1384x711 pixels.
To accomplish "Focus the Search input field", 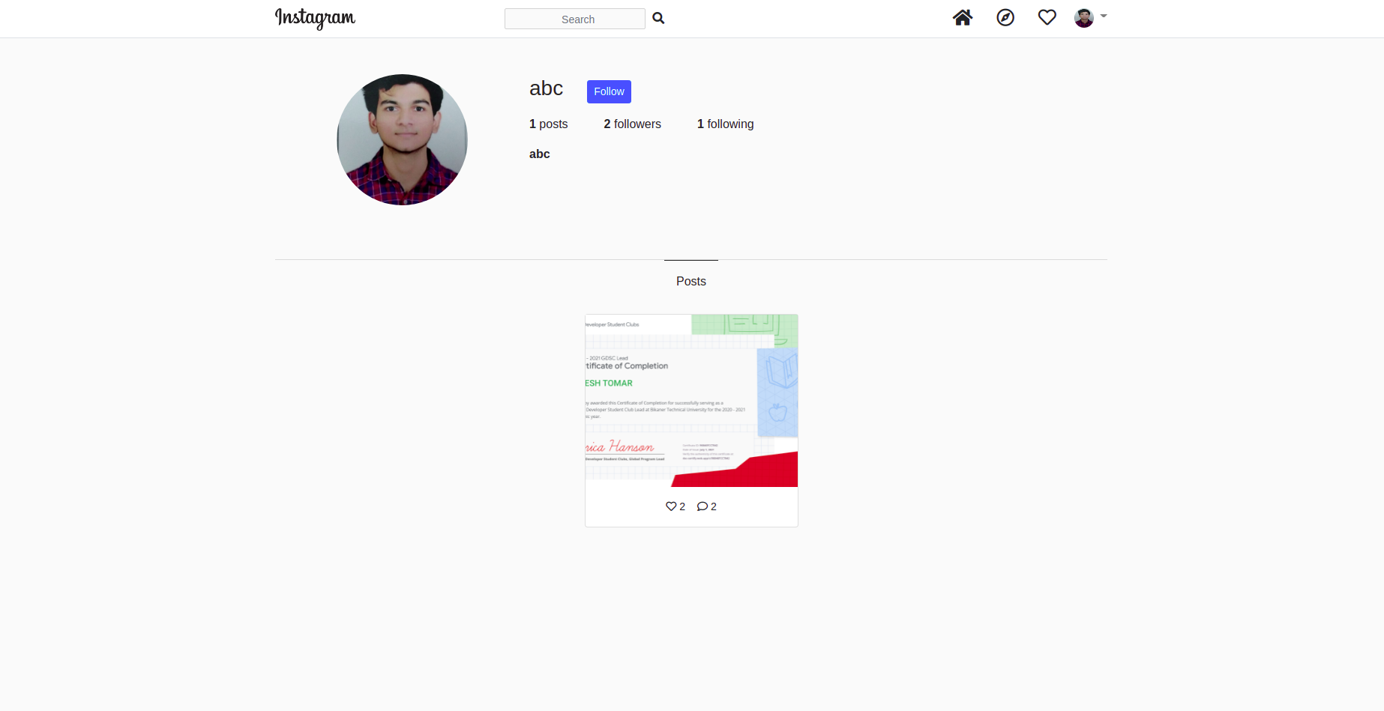I will click(x=574, y=19).
